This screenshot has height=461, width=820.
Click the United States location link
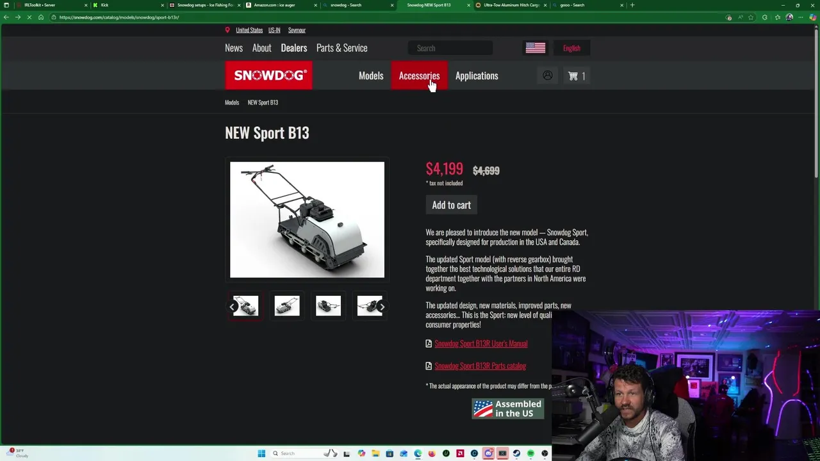[249, 30]
